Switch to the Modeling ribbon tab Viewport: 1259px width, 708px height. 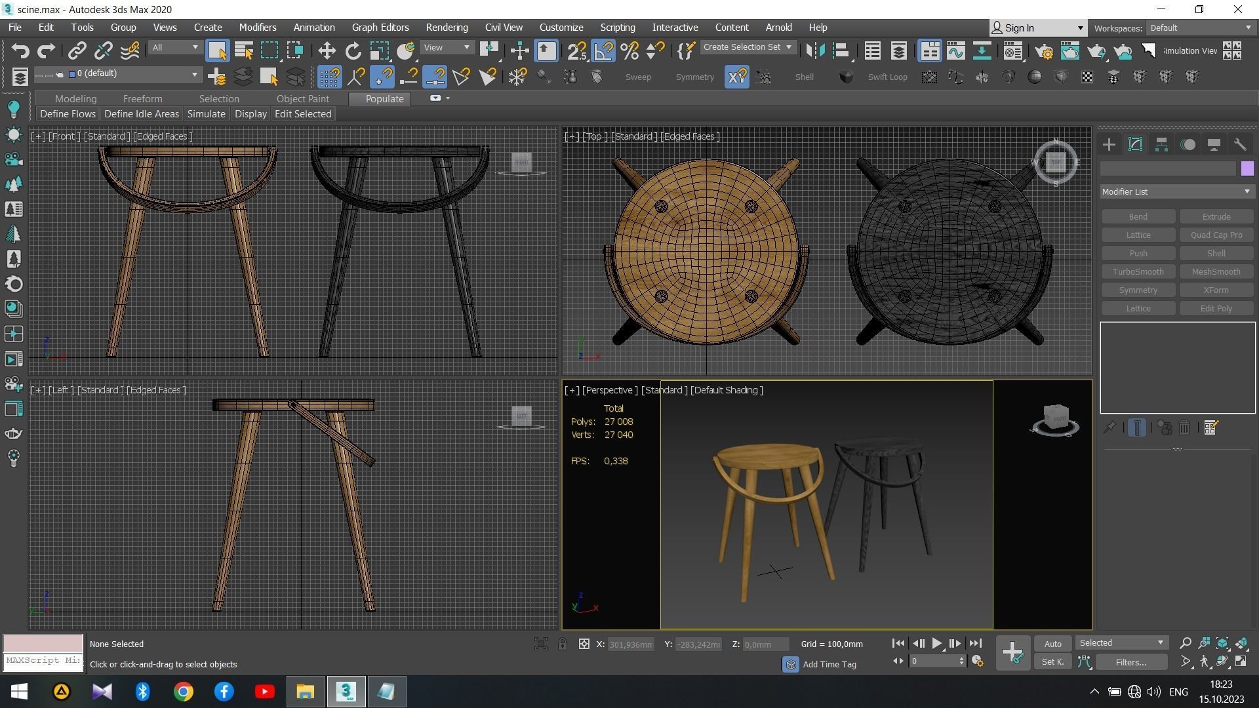75,99
